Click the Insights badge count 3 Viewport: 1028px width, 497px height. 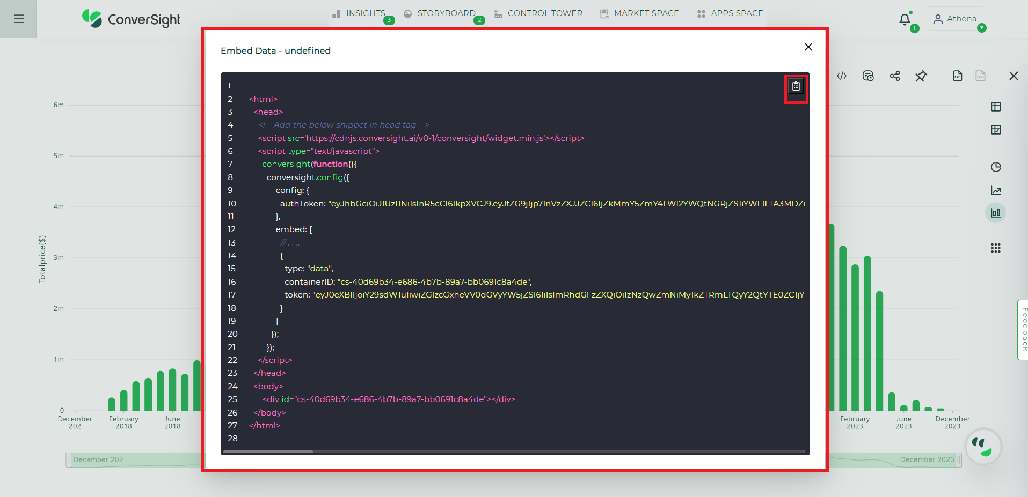click(x=389, y=20)
